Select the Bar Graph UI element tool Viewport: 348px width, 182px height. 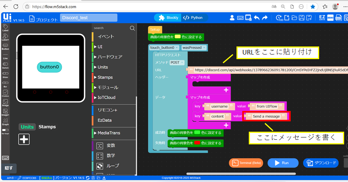pos(5,131)
